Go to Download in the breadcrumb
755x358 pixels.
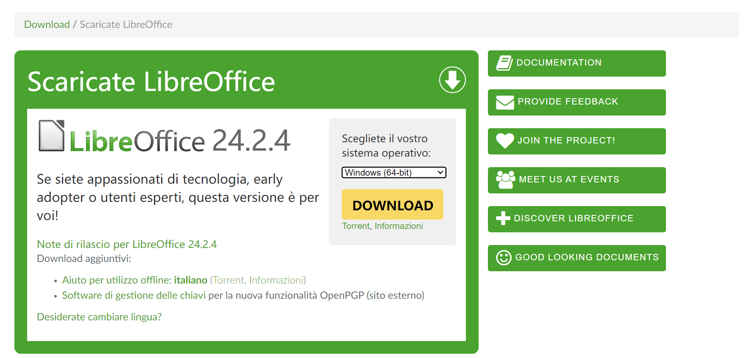pyautogui.click(x=47, y=25)
